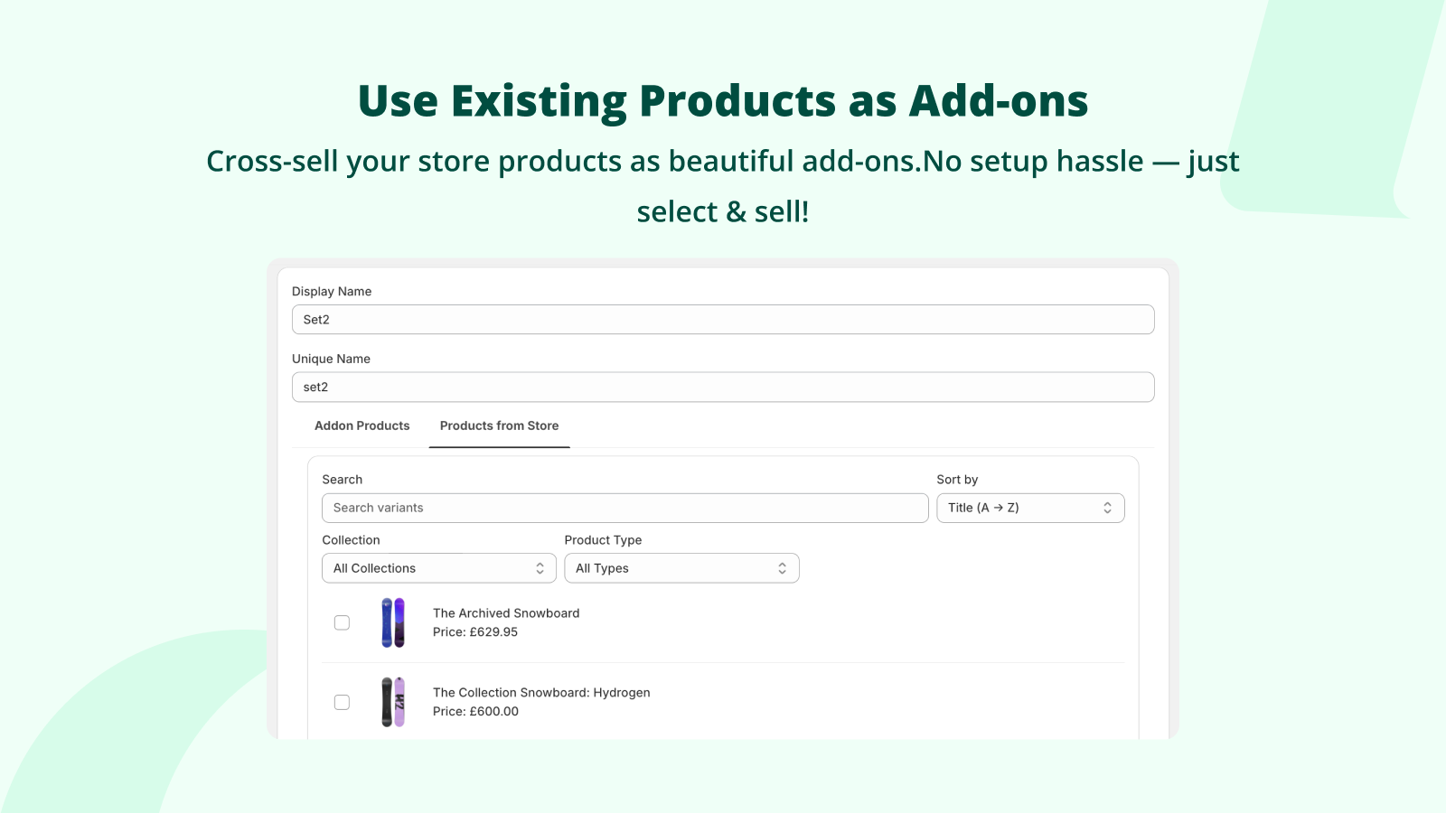Select the Display Name field containing Set2
The height and width of the screenshot is (813, 1446).
tap(722, 319)
